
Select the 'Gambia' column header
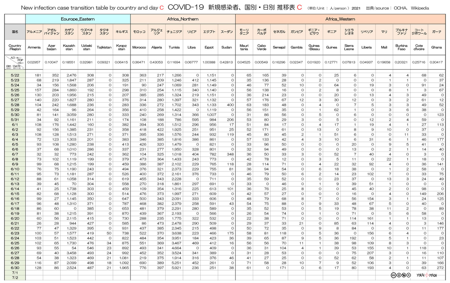[x=296, y=48]
